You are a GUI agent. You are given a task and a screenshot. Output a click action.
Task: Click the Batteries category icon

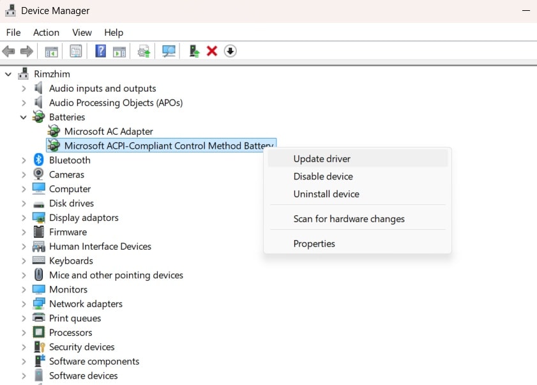pyautogui.click(x=39, y=117)
